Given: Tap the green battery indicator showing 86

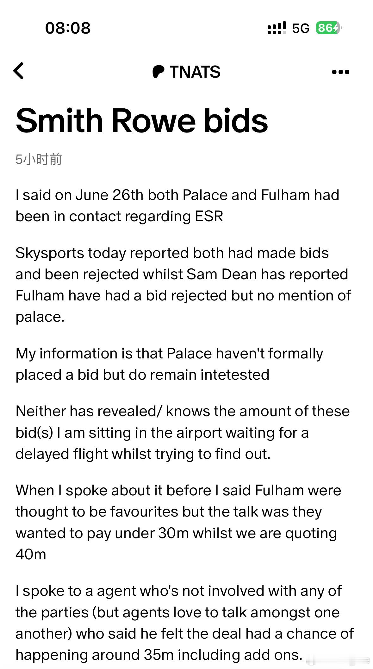Looking at the screenshot, I should tap(329, 28).
